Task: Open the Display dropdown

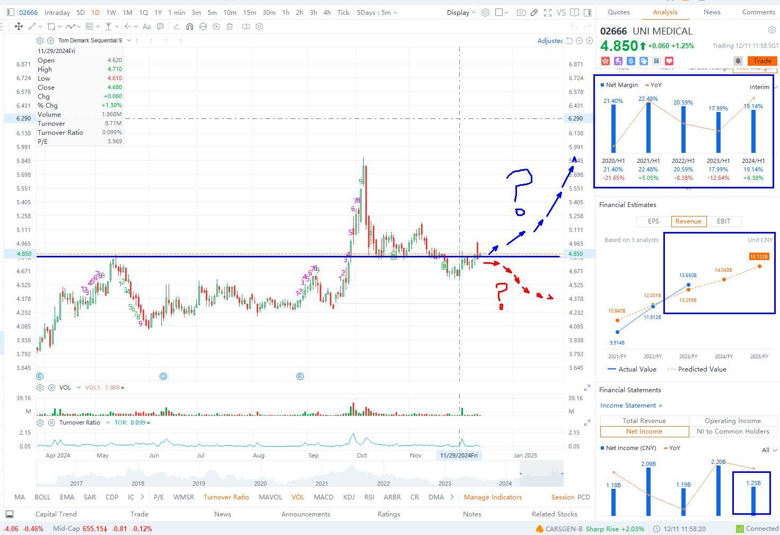Action: (x=461, y=12)
